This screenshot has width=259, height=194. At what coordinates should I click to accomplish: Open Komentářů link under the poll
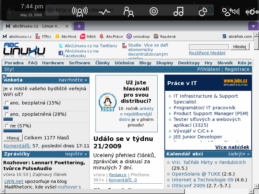(17, 146)
